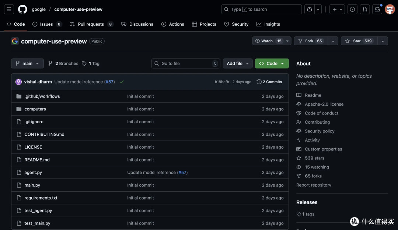Click the tag icon beside 1 tags
The width and height of the screenshot is (398, 230).
[299, 214]
